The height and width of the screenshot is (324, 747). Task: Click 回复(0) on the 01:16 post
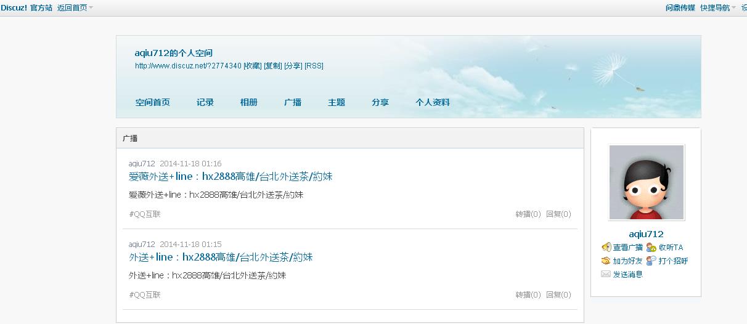click(x=558, y=214)
